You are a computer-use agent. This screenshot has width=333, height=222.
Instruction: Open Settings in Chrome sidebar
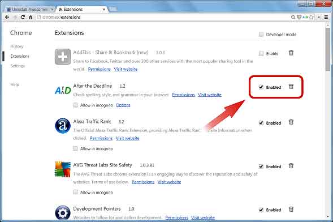coord(18,66)
